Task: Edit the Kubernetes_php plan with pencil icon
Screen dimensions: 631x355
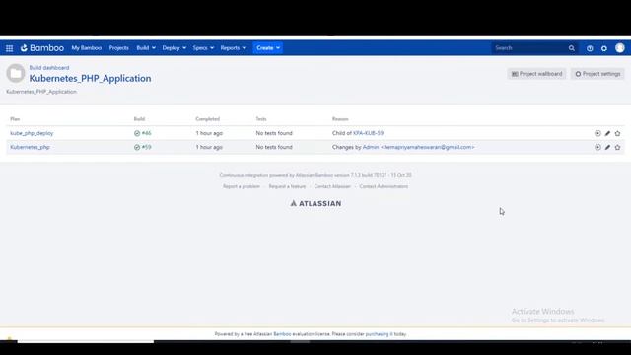Action: click(x=607, y=147)
